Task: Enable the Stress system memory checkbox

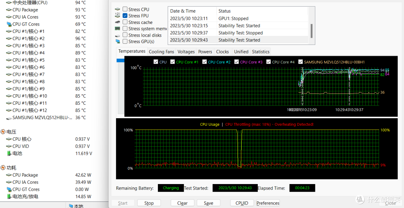Action: click(x=125, y=28)
